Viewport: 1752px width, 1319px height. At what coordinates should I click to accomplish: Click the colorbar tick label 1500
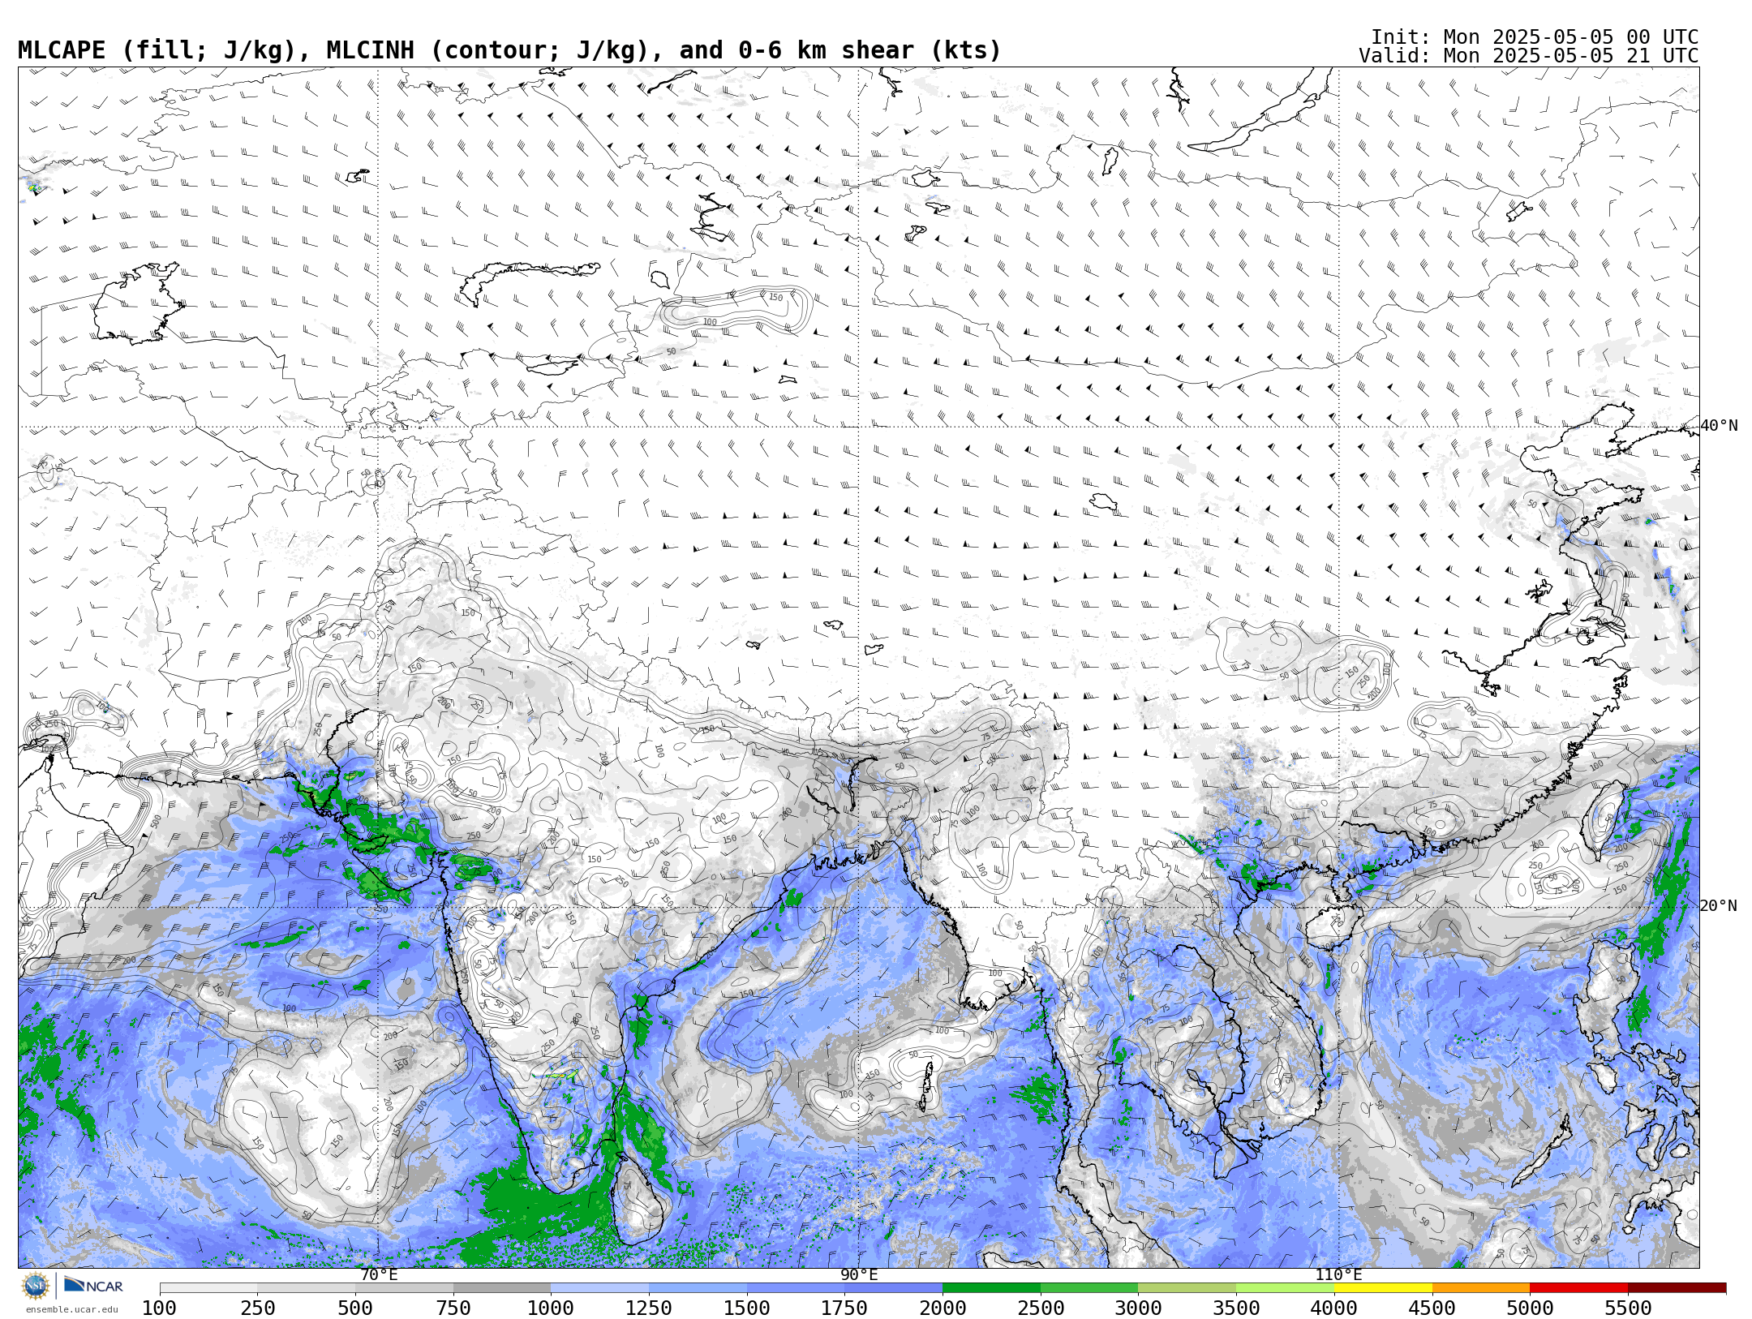coord(747,1308)
